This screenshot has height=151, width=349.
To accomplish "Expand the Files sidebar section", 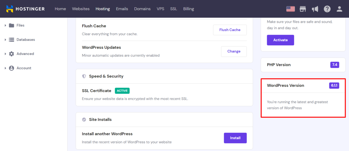I will tap(5, 26).
